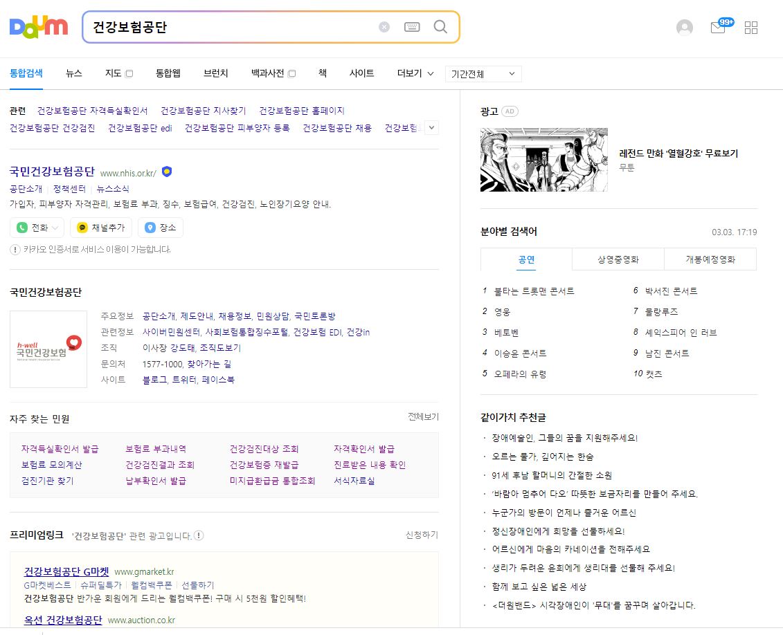
Task: Open 건강보험공단 G마켓 ad link
Action: 66,571
